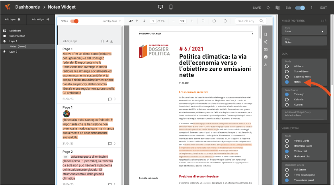Share the document via the share icon
This screenshot has width=334, height=186.
click(x=266, y=42)
